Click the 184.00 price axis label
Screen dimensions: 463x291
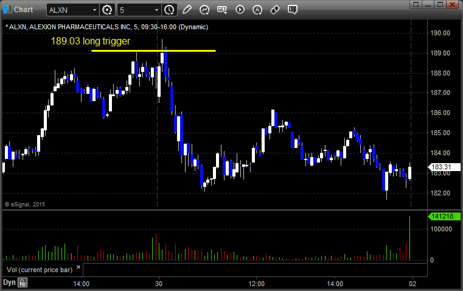tap(440, 153)
